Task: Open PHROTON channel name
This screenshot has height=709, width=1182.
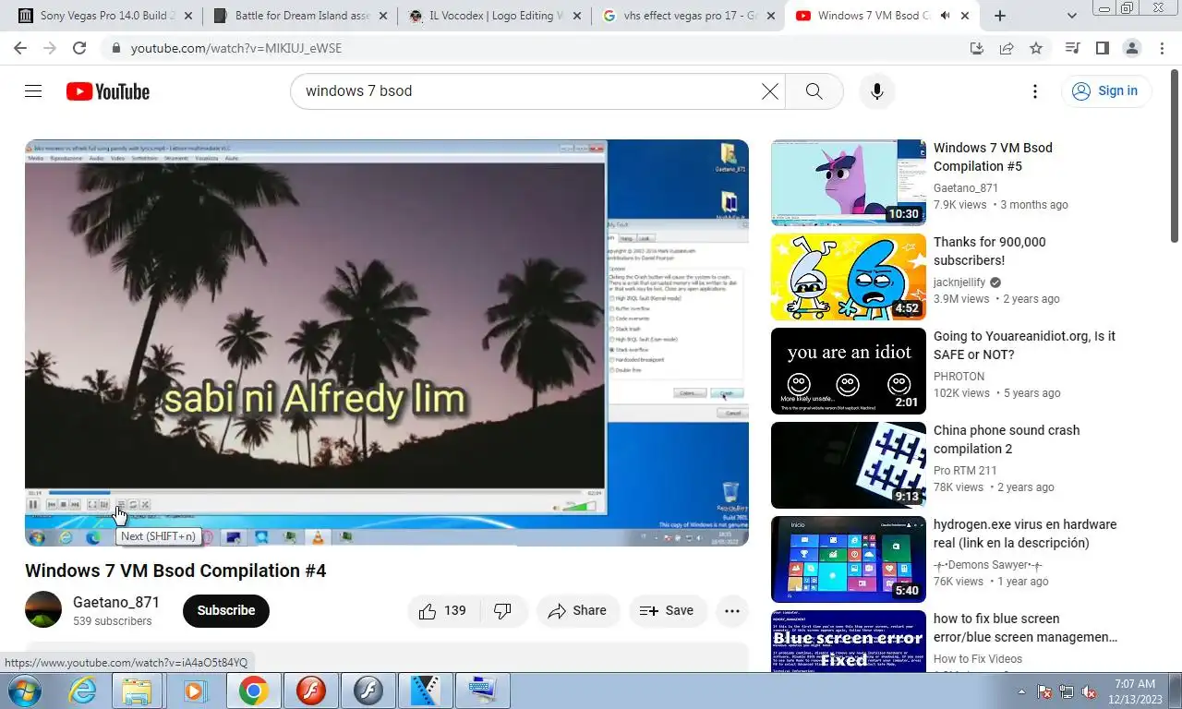Action: coord(959,377)
